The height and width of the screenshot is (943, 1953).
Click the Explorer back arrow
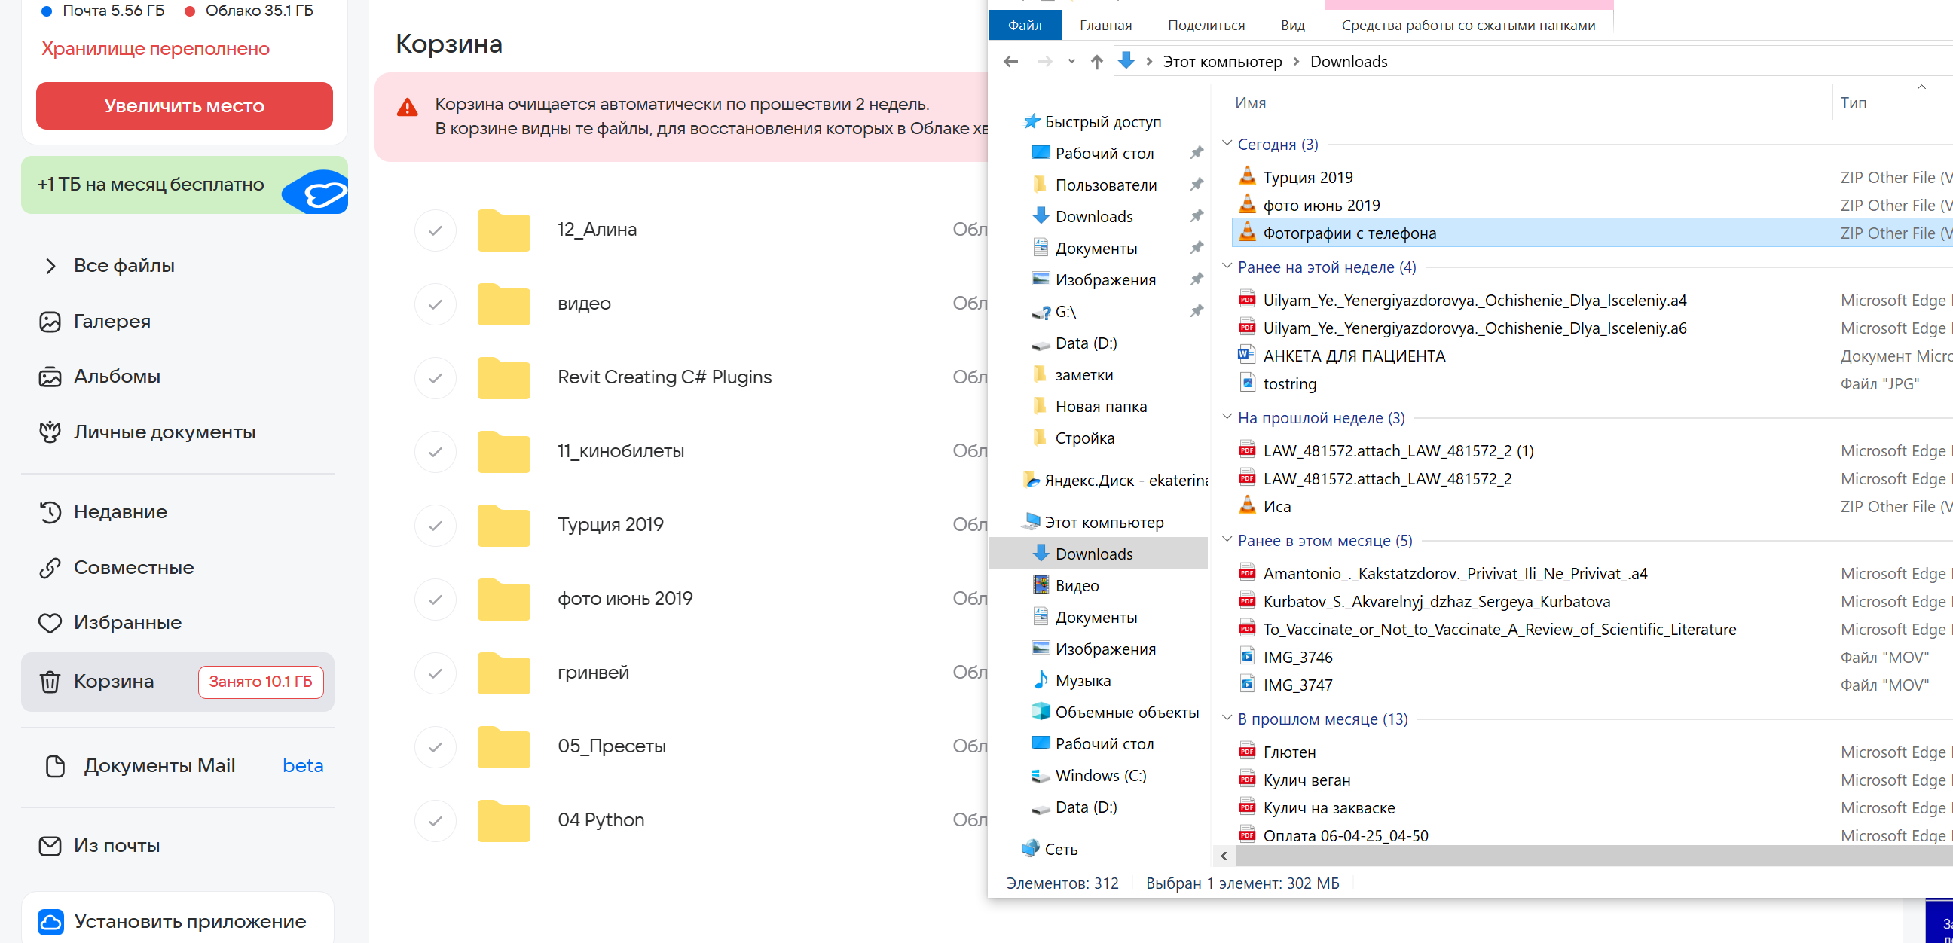(1010, 62)
